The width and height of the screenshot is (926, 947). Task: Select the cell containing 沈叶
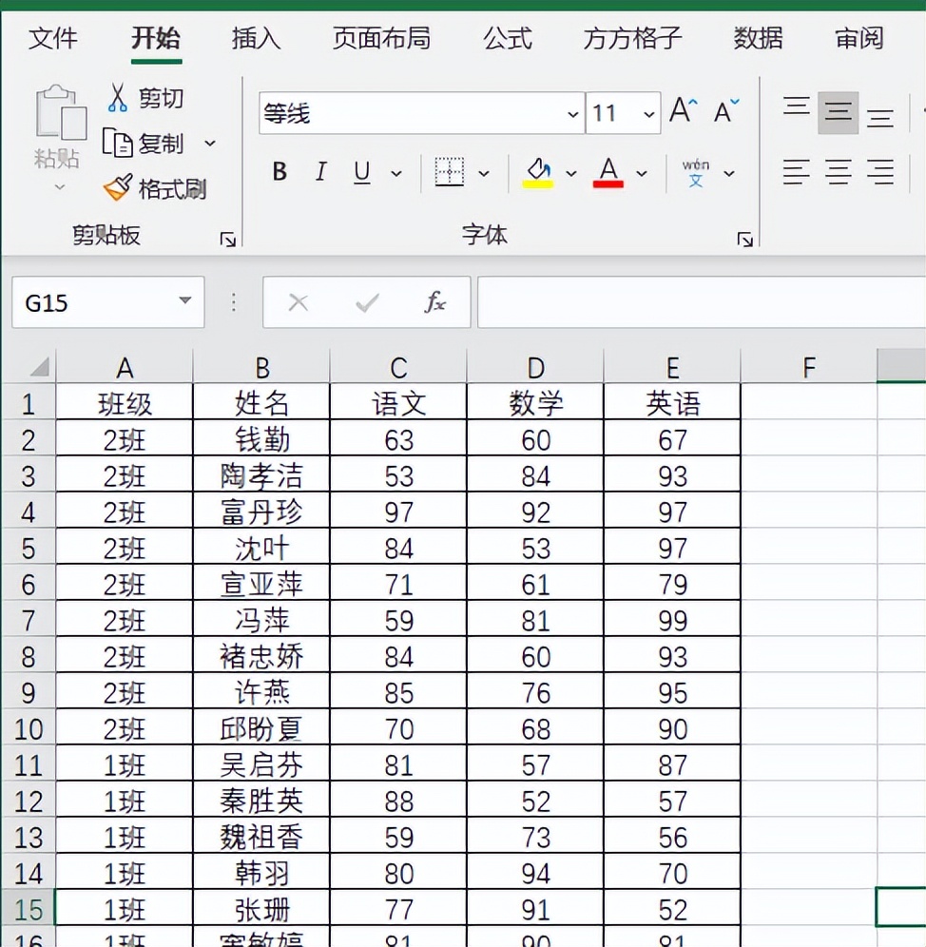tap(261, 548)
